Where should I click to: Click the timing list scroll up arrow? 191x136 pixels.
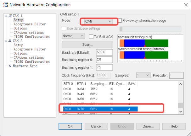pos(181,84)
